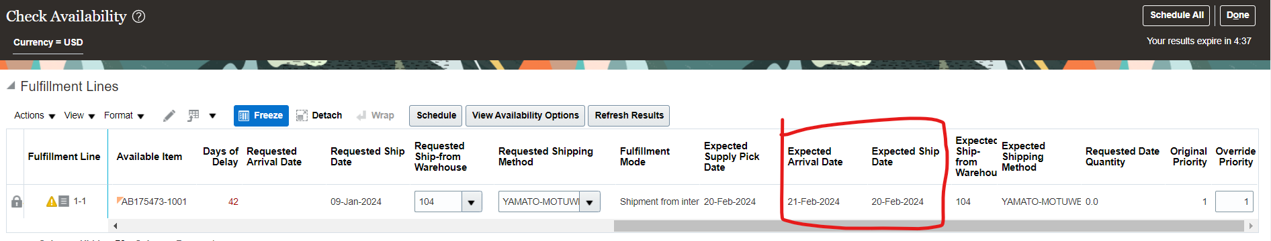The image size is (1271, 241).
Task: Click the horizontal scrollbar thumb
Action: (x=928, y=226)
